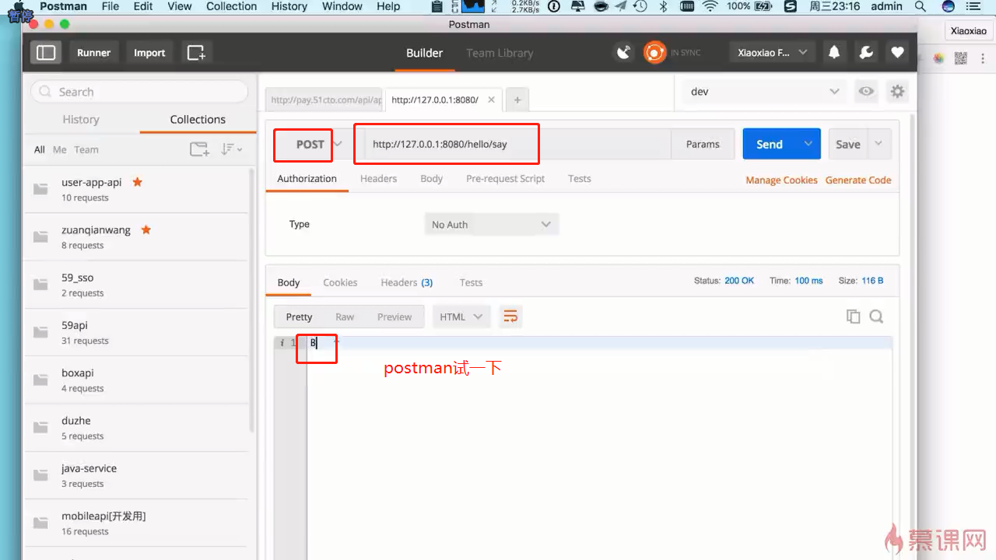Image resolution: width=996 pixels, height=560 pixels.
Task: Select the Builder view
Action: click(424, 53)
